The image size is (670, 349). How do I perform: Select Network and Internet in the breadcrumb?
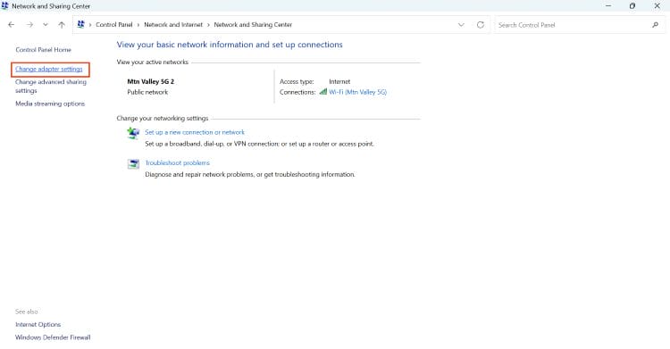point(173,25)
